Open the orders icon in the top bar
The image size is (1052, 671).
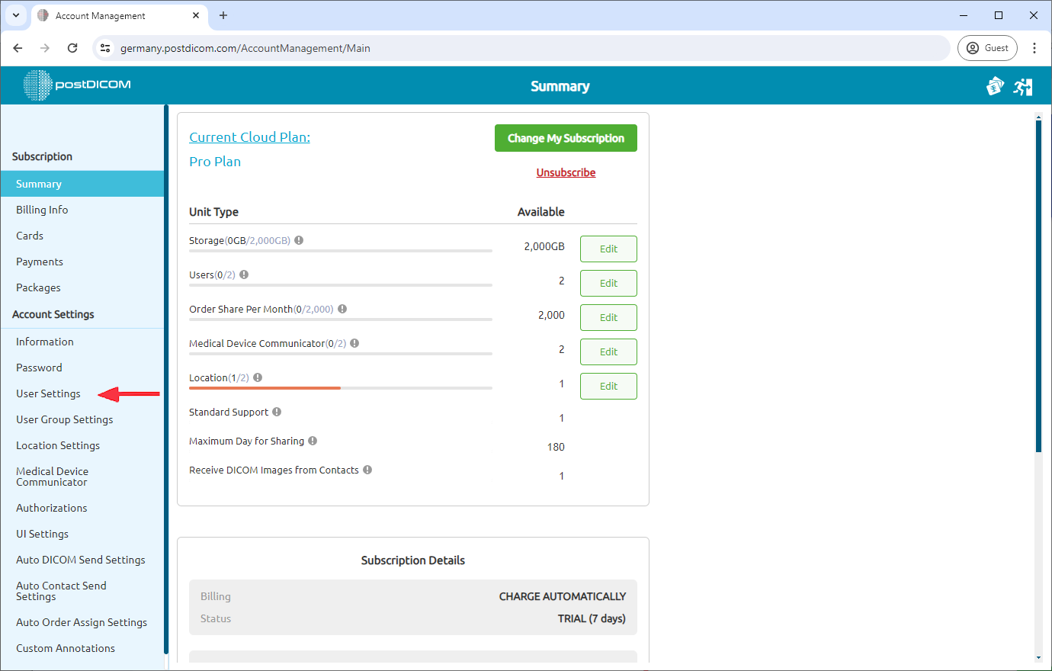tap(995, 86)
